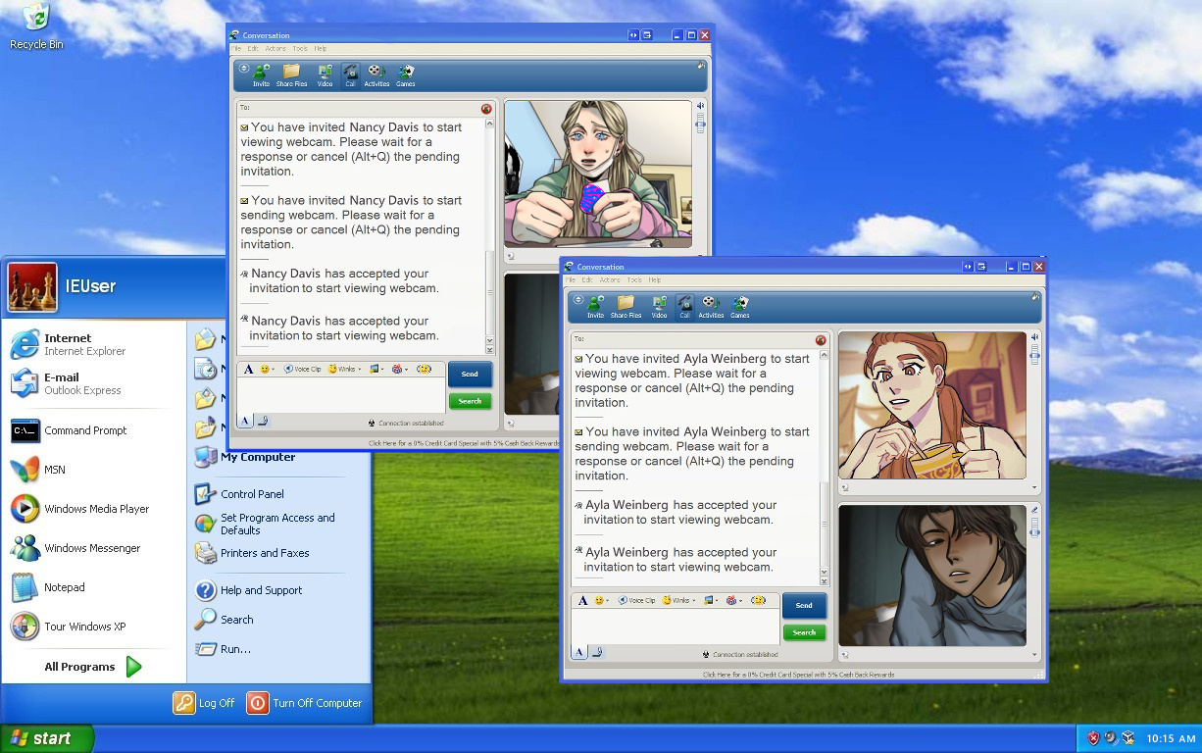Open the emoticons dropdown in Ayla Weinberg chat
Viewport: 1202px width, 753px height.
(x=602, y=600)
